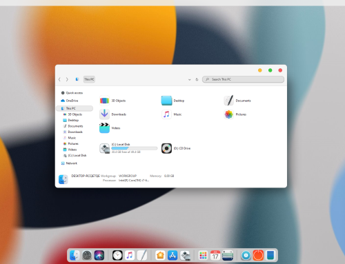Select 3D Objects under This PC tree
This screenshot has height=264, width=345.
click(x=72, y=114)
